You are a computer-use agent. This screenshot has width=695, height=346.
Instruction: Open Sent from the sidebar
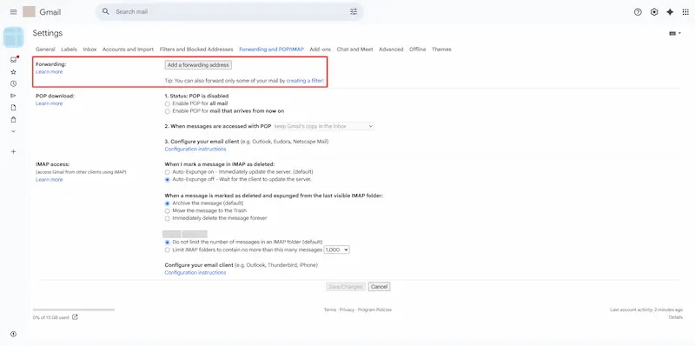click(13, 96)
